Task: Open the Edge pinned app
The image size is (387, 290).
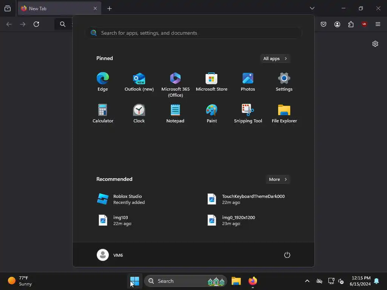Action: point(103,82)
